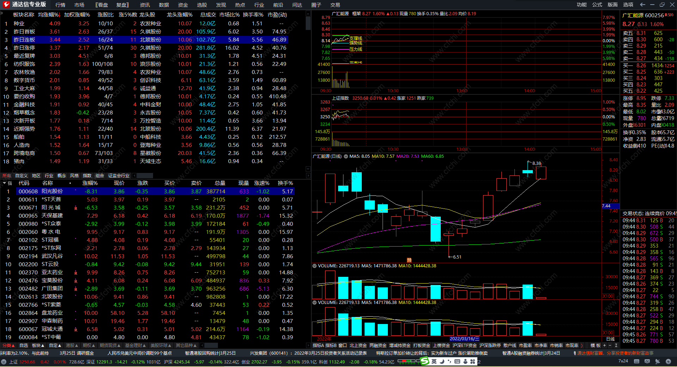Image resolution: width=677 pixels, height=367 pixels.
Task: Toggle the 窗口 option under the chart
Action: click(342, 346)
